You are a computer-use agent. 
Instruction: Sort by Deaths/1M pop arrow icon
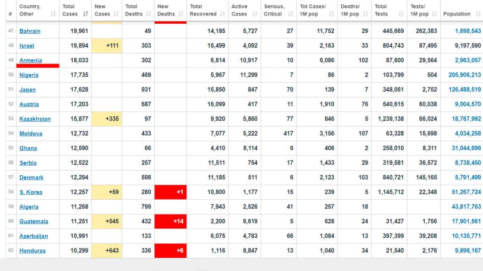pos(366,14)
